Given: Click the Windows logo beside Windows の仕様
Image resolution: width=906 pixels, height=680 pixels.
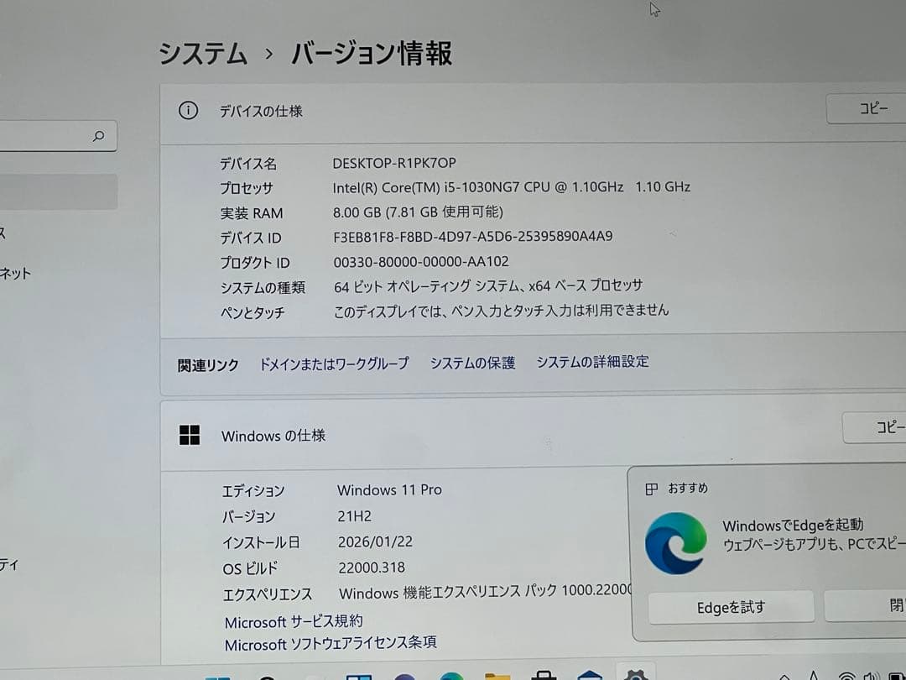Looking at the screenshot, I should [x=190, y=435].
